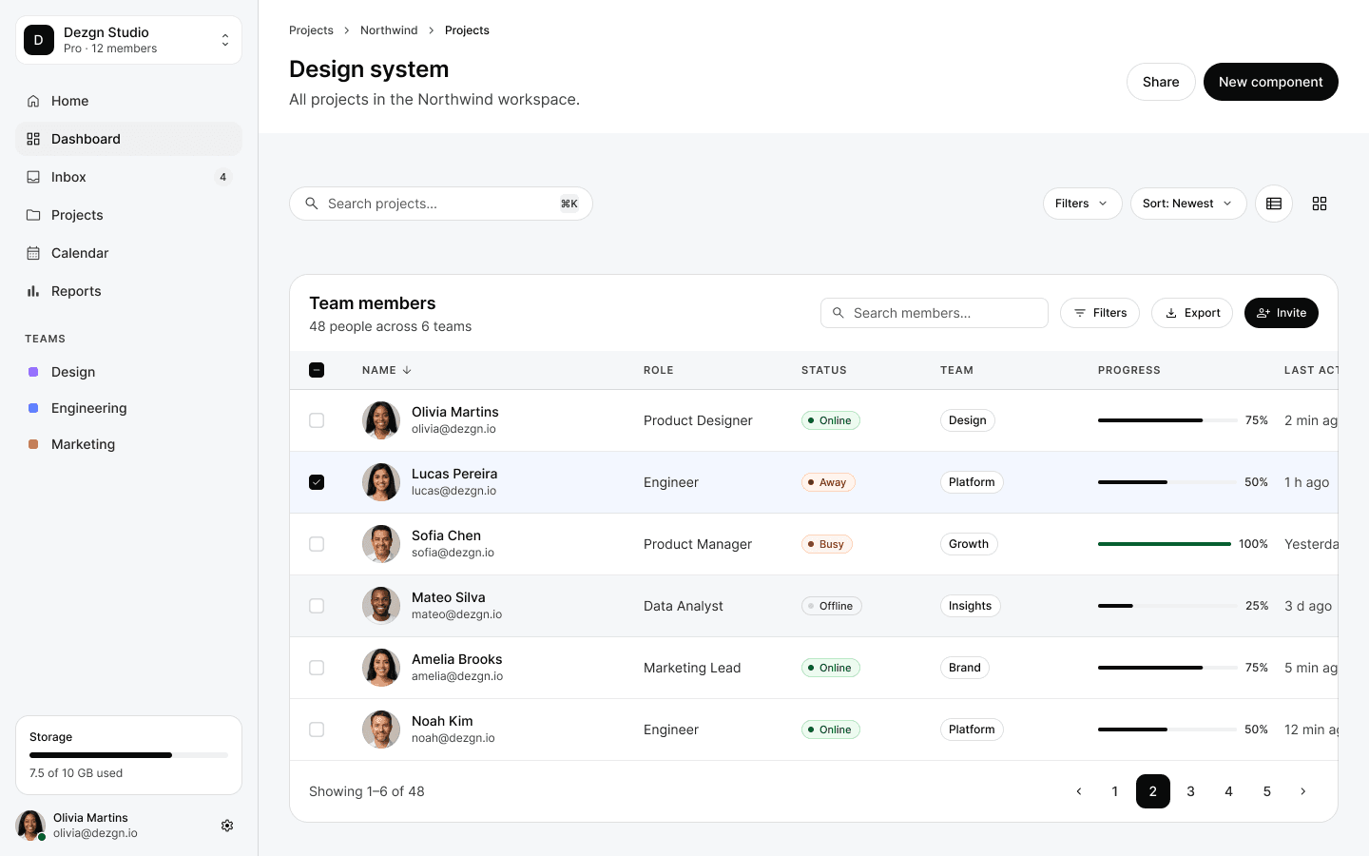Click the Share button

[x=1161, y=82]
